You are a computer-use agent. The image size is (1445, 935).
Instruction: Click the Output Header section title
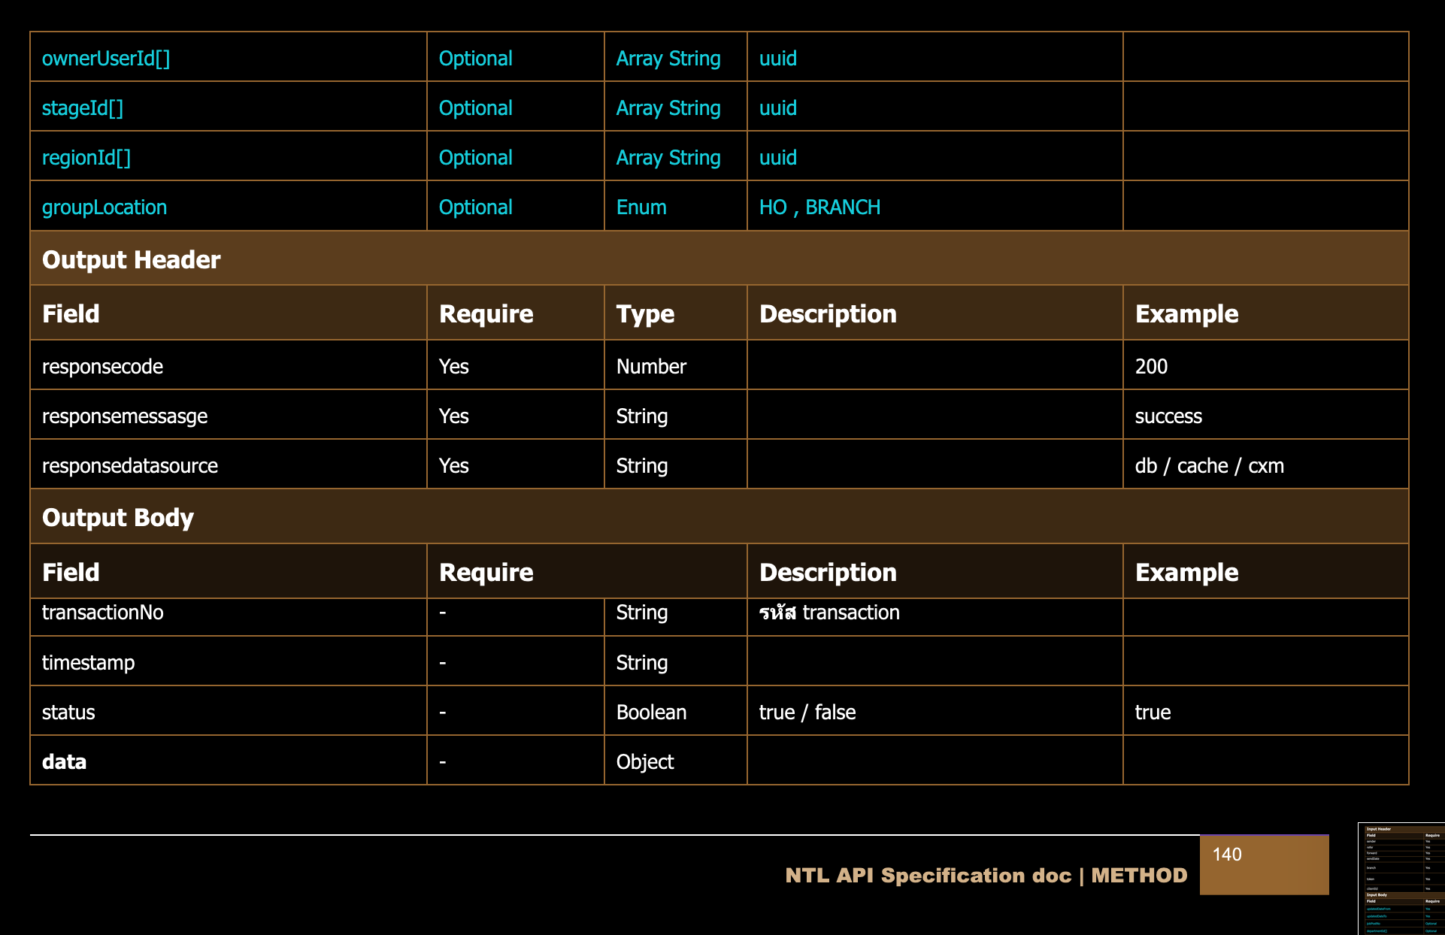(132, 259)
